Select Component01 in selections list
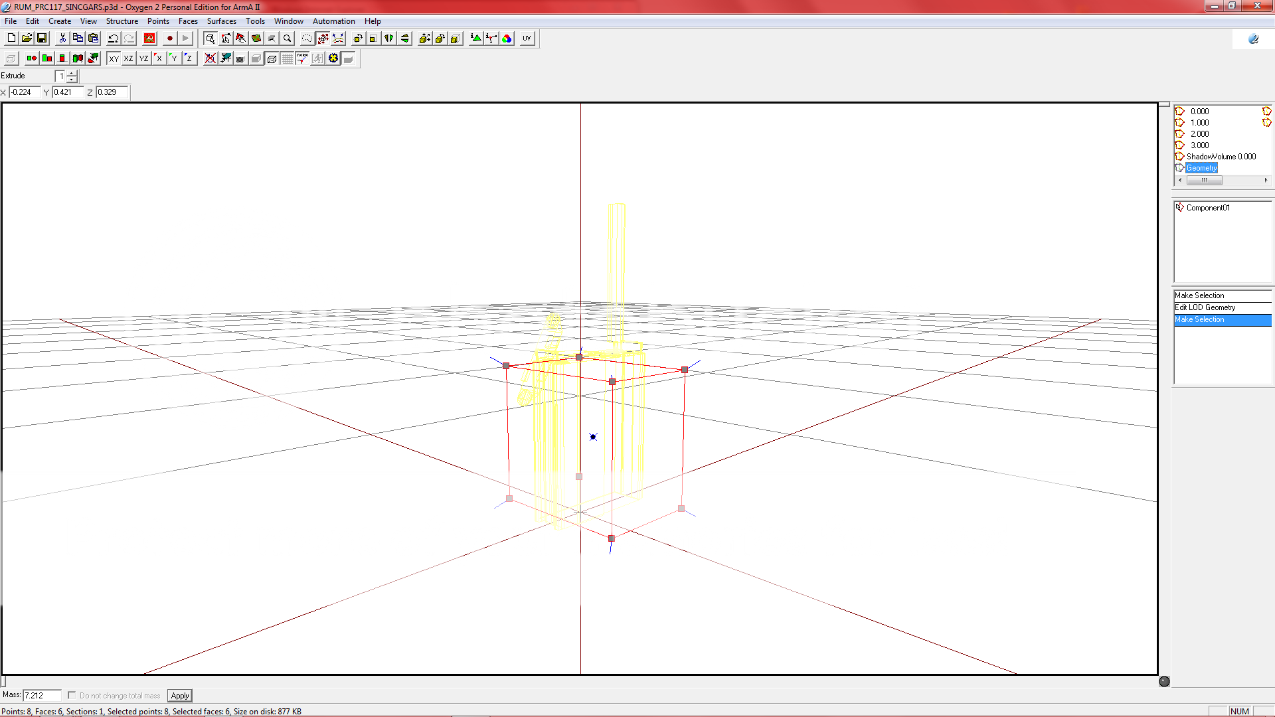The height and width of the screenshot is (717, 1275). click(1207, 208)
